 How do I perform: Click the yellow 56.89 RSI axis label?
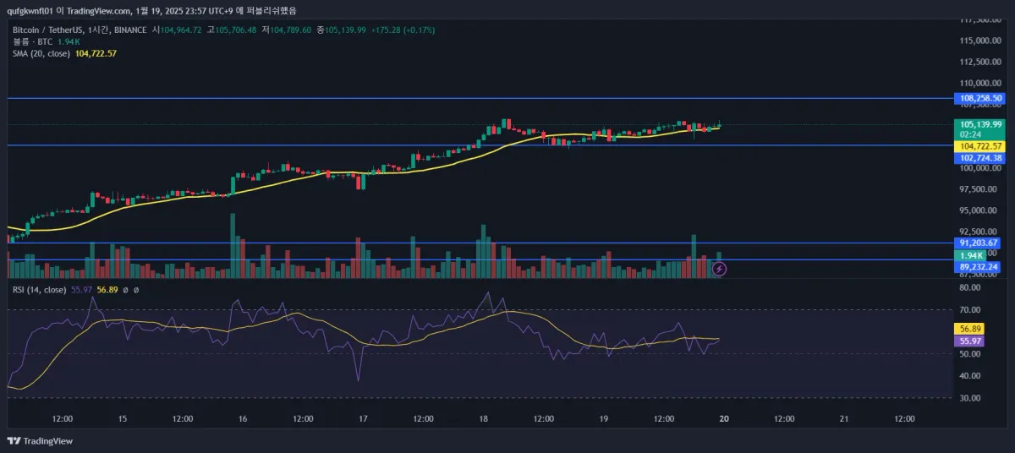(968, 329)
